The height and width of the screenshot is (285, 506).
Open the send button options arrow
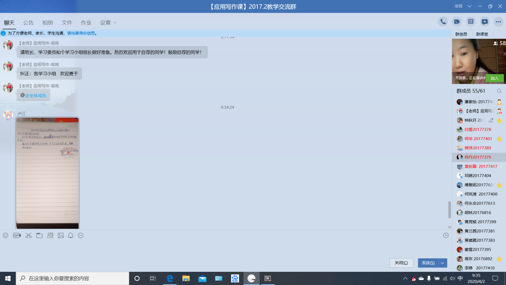[x=442, y=263]
